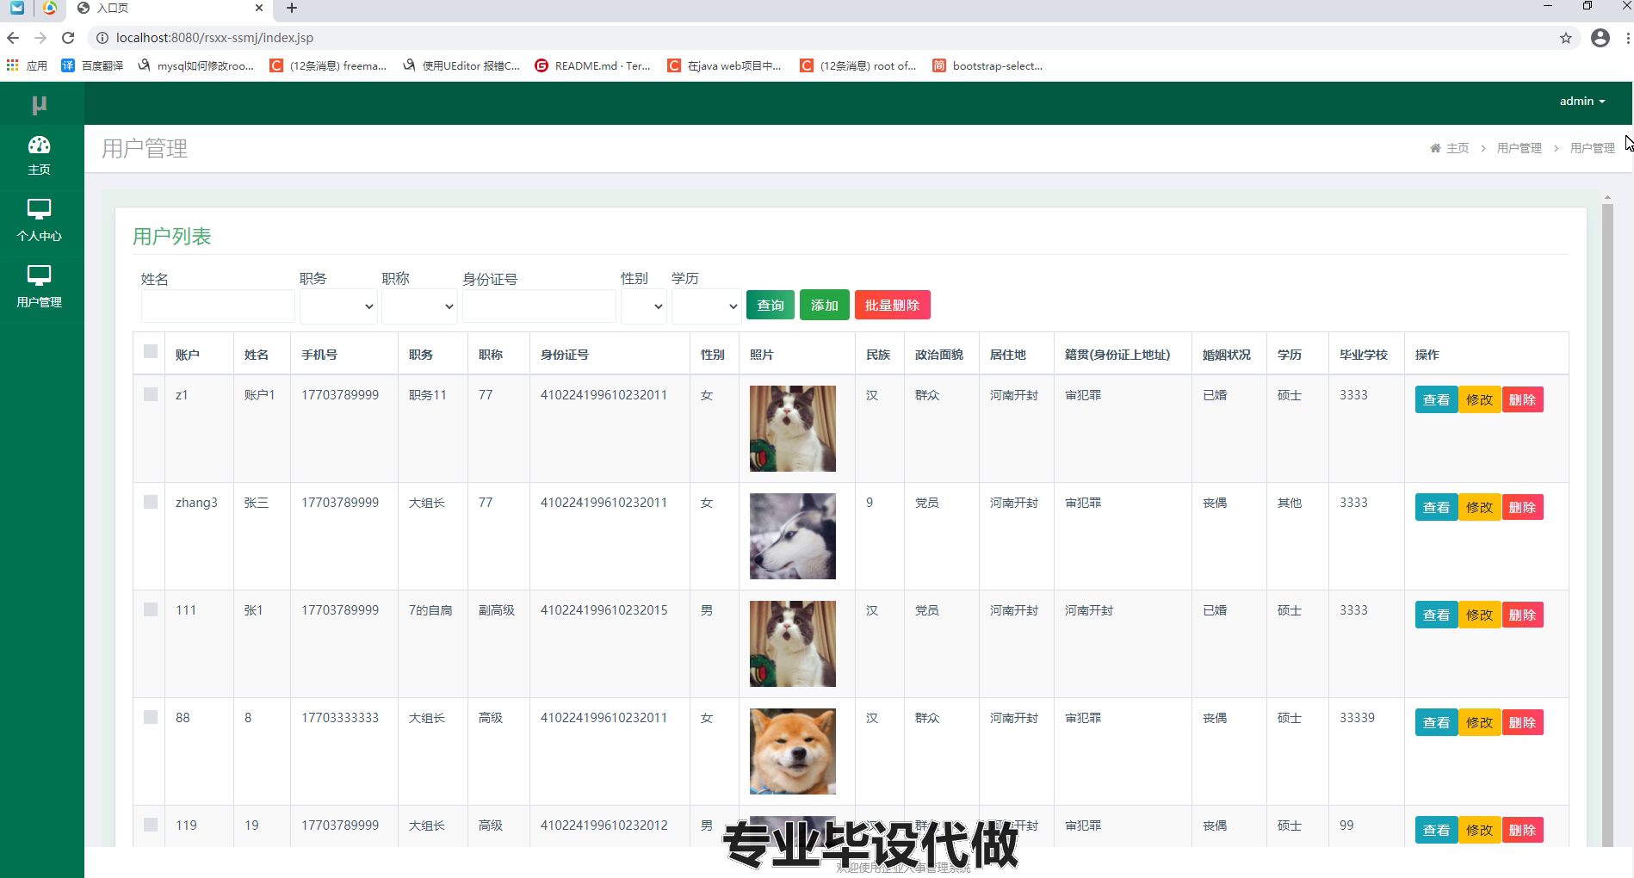Switch to the pinned mail tab icon
1634x878 pixels.
click(x=17, y=8)
